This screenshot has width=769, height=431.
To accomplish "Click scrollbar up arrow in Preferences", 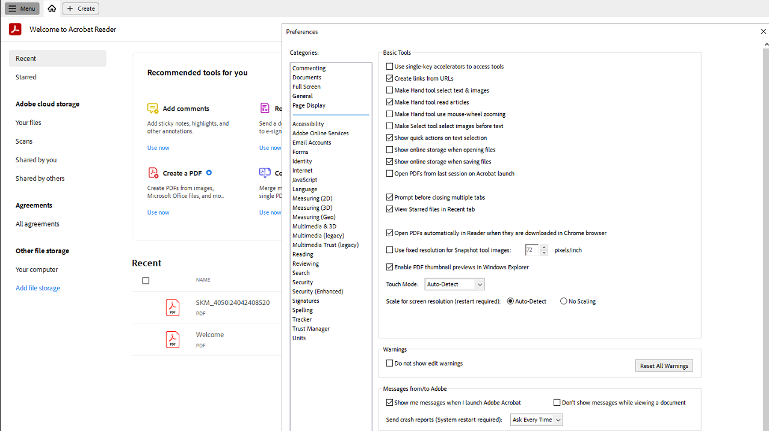I will 766,44.
